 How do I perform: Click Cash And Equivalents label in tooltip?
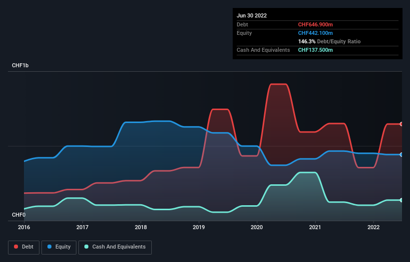pyautogui.click(x=263, y=50)
